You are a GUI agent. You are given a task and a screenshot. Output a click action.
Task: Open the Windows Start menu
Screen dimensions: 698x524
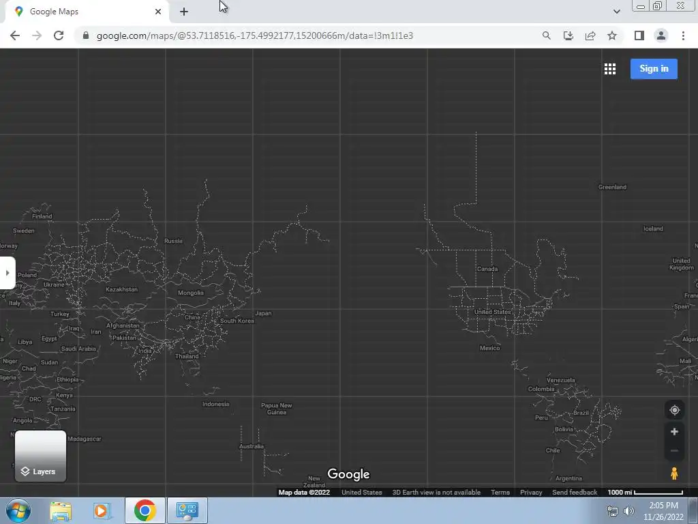(x=18, y=510)
